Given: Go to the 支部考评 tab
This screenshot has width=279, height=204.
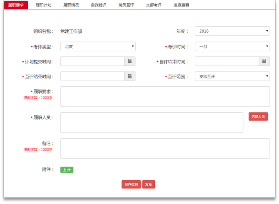Looking at the screenshot, I should (x=154, y=5).
